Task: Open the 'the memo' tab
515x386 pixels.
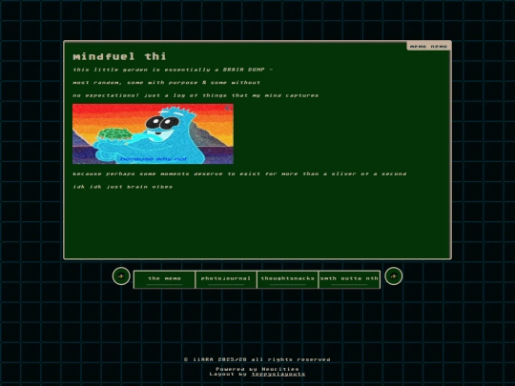Action: click(164, 279)
